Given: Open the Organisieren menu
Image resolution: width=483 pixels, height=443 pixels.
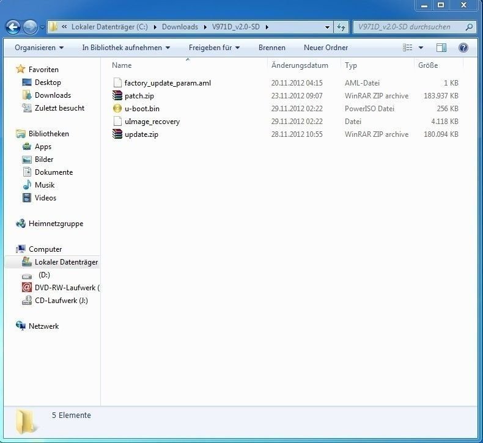Looking at the screenshot, I should click(39, 48).
